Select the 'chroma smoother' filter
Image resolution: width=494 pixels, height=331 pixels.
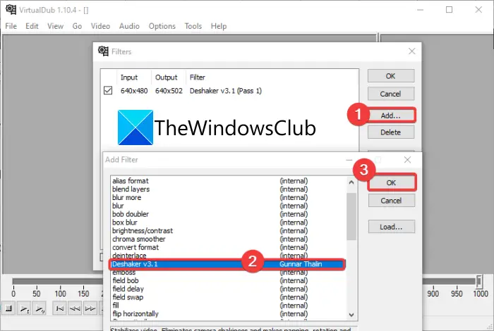tap(229, 239)
